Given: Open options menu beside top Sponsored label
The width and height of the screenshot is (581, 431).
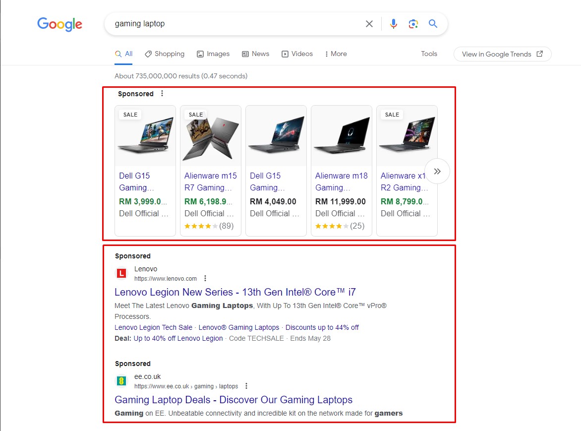Looking at the screenshot, I should (162, 93).
